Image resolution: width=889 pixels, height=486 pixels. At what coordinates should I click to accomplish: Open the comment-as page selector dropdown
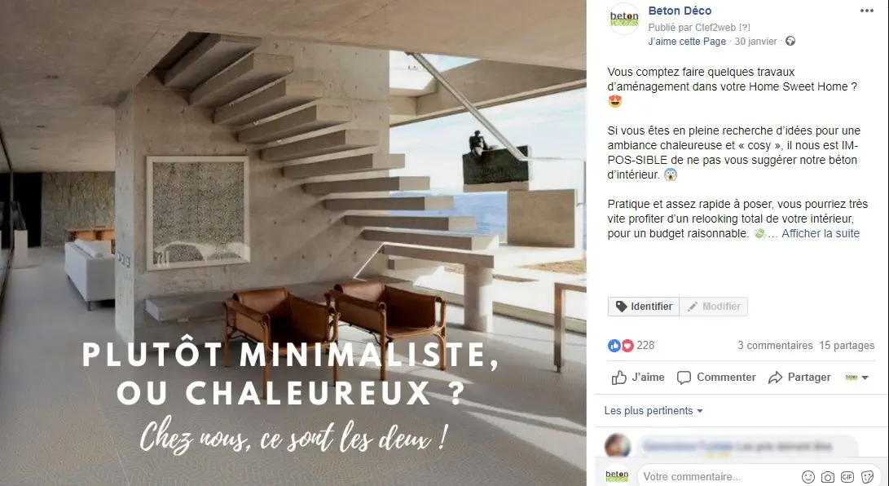(x=856, y=377)
